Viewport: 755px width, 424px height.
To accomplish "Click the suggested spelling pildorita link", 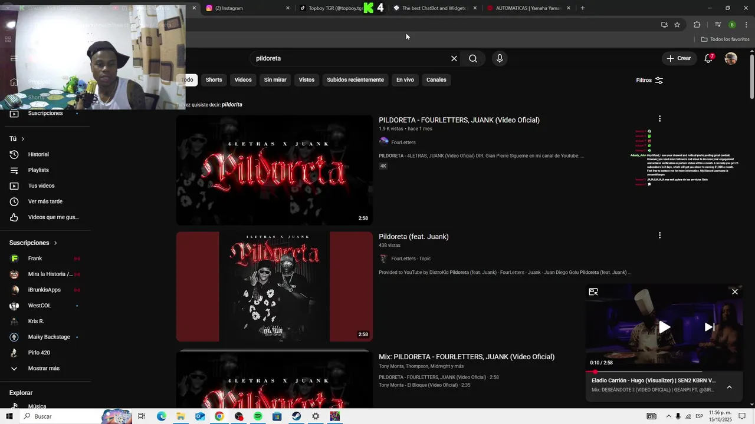I will pos(232,105).
